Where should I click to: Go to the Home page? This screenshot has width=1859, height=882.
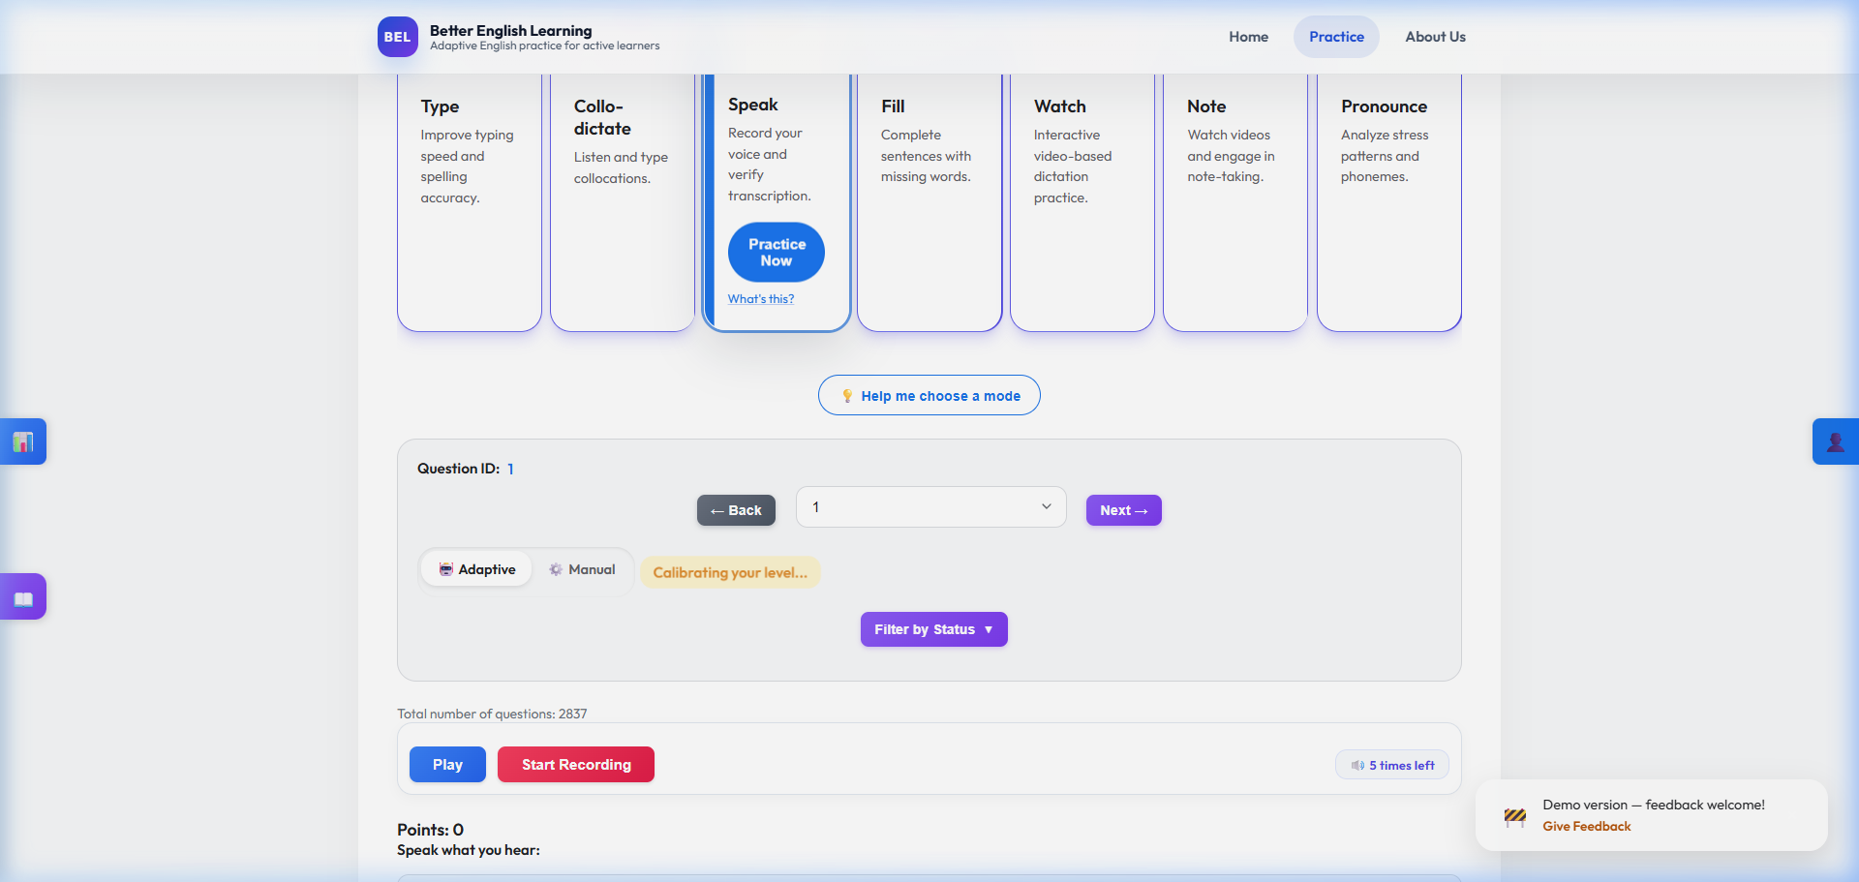click(1249, 37)
